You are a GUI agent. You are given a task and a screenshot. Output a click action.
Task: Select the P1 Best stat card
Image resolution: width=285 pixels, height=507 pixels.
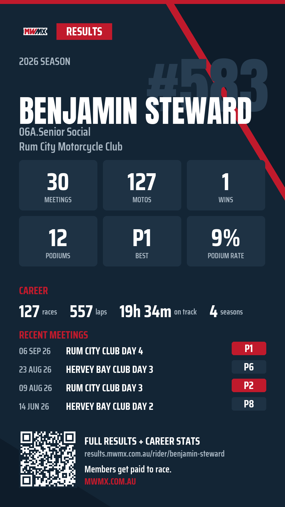click(142, 241)
